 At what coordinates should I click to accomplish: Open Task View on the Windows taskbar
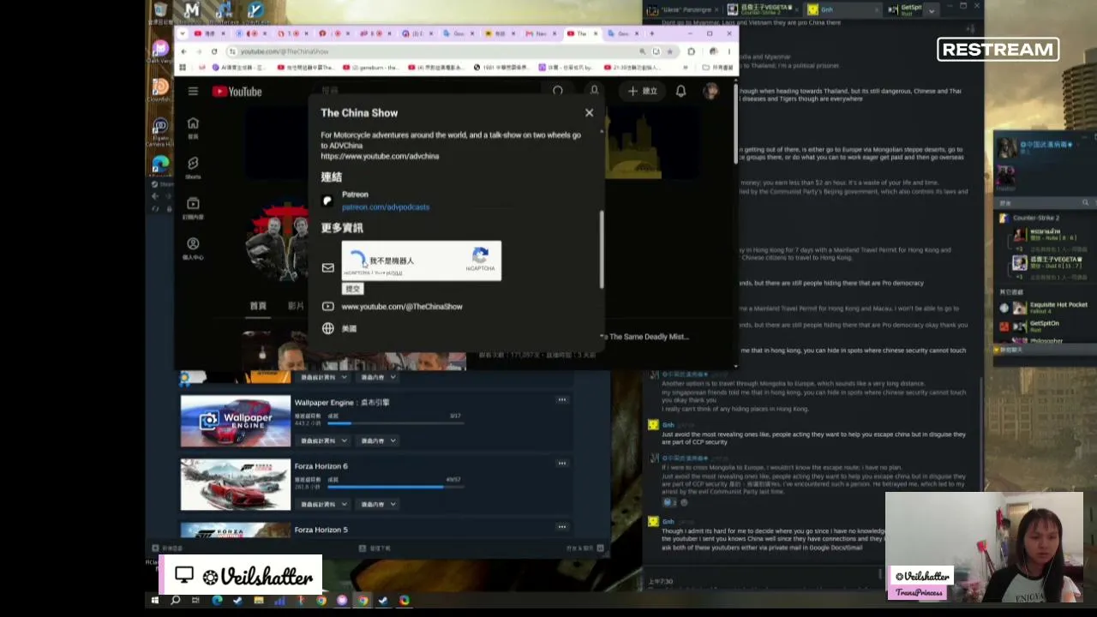(196, 601)
